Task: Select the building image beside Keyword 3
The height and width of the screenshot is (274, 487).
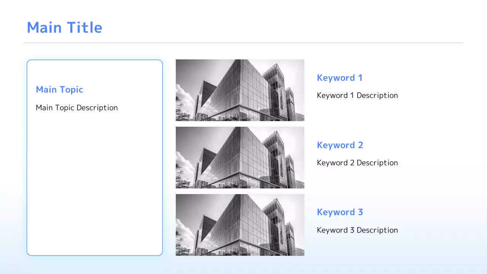Action: click(x=240, y=225)
